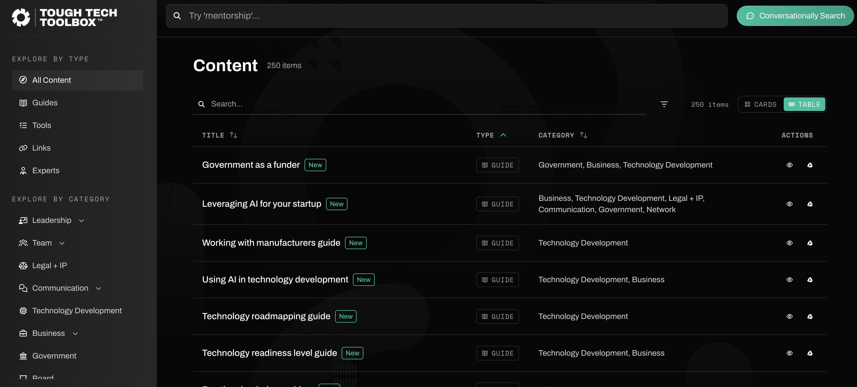Click the Government building icon in sidebar
The height and width of the screenshot is (387, 857).
(23, 356)
